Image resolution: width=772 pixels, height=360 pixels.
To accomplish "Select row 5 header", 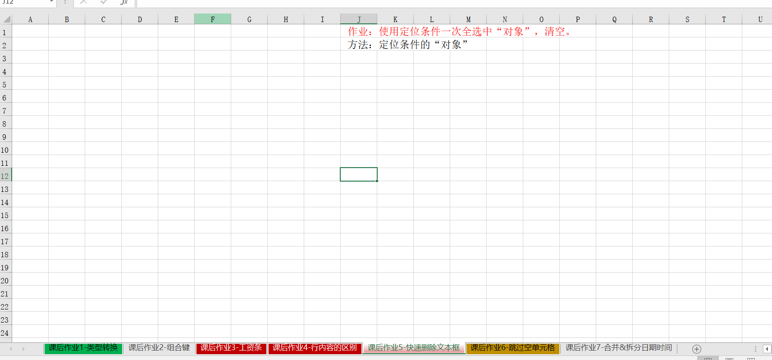I will [6, 83].
